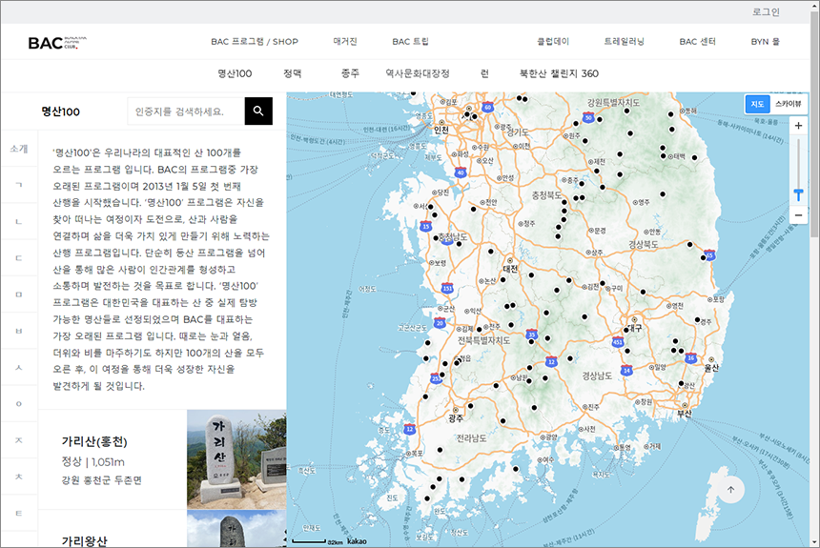Click the 광주 city label on map
The width and height of the screenshot is (820, 548).
click(x=456, y=418)
